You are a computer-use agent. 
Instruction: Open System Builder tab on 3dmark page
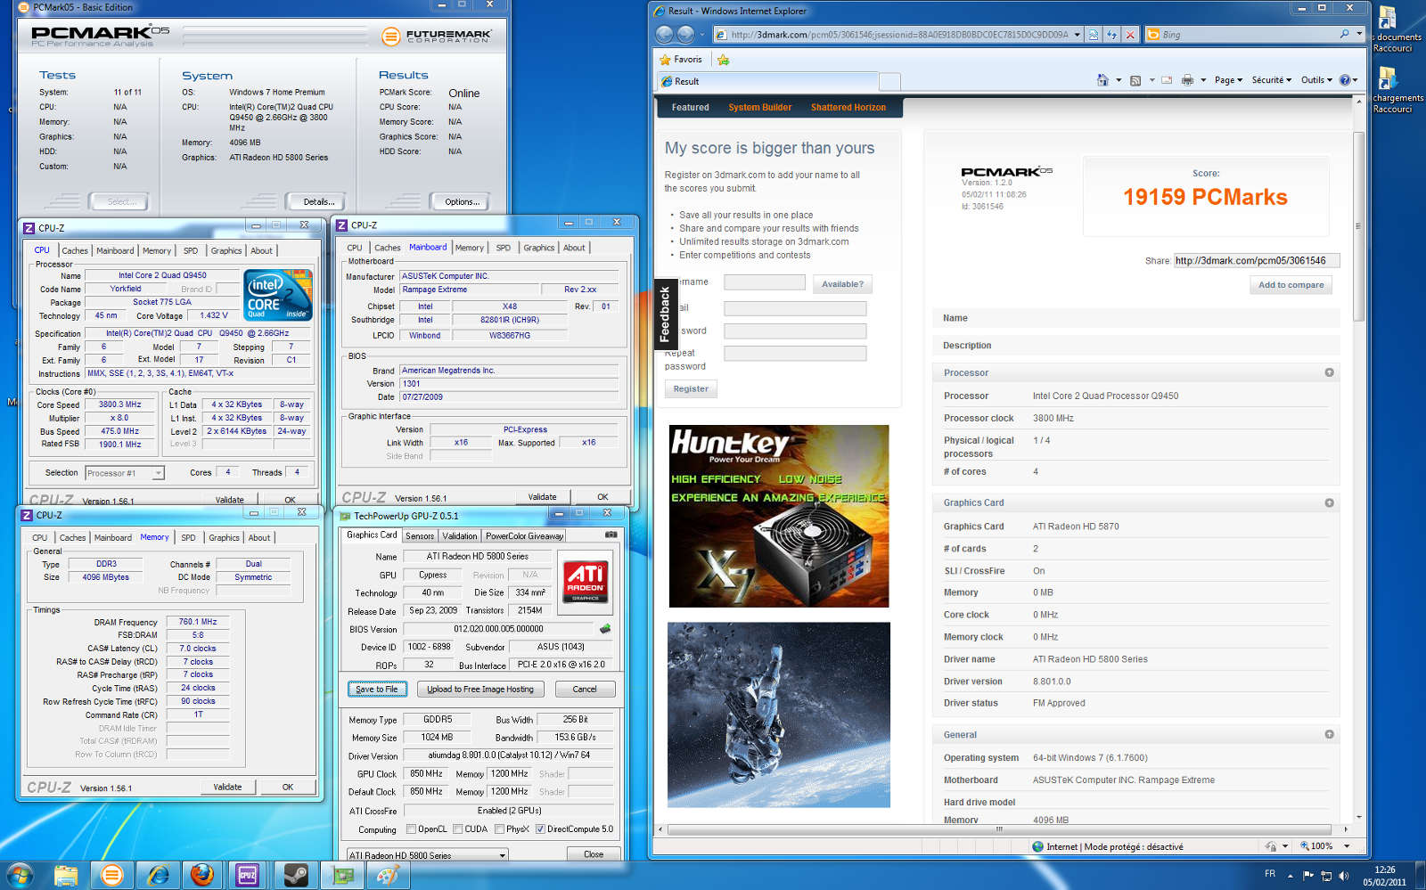759,108
